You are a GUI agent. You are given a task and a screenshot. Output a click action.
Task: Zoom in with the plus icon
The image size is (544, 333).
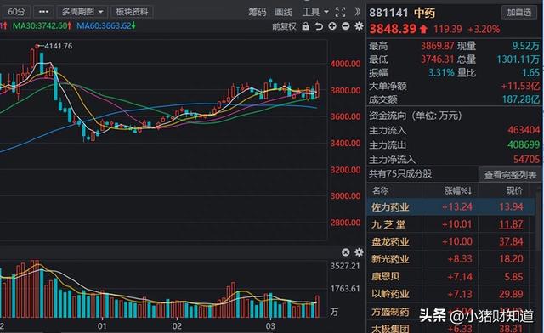tap(332, 26)
